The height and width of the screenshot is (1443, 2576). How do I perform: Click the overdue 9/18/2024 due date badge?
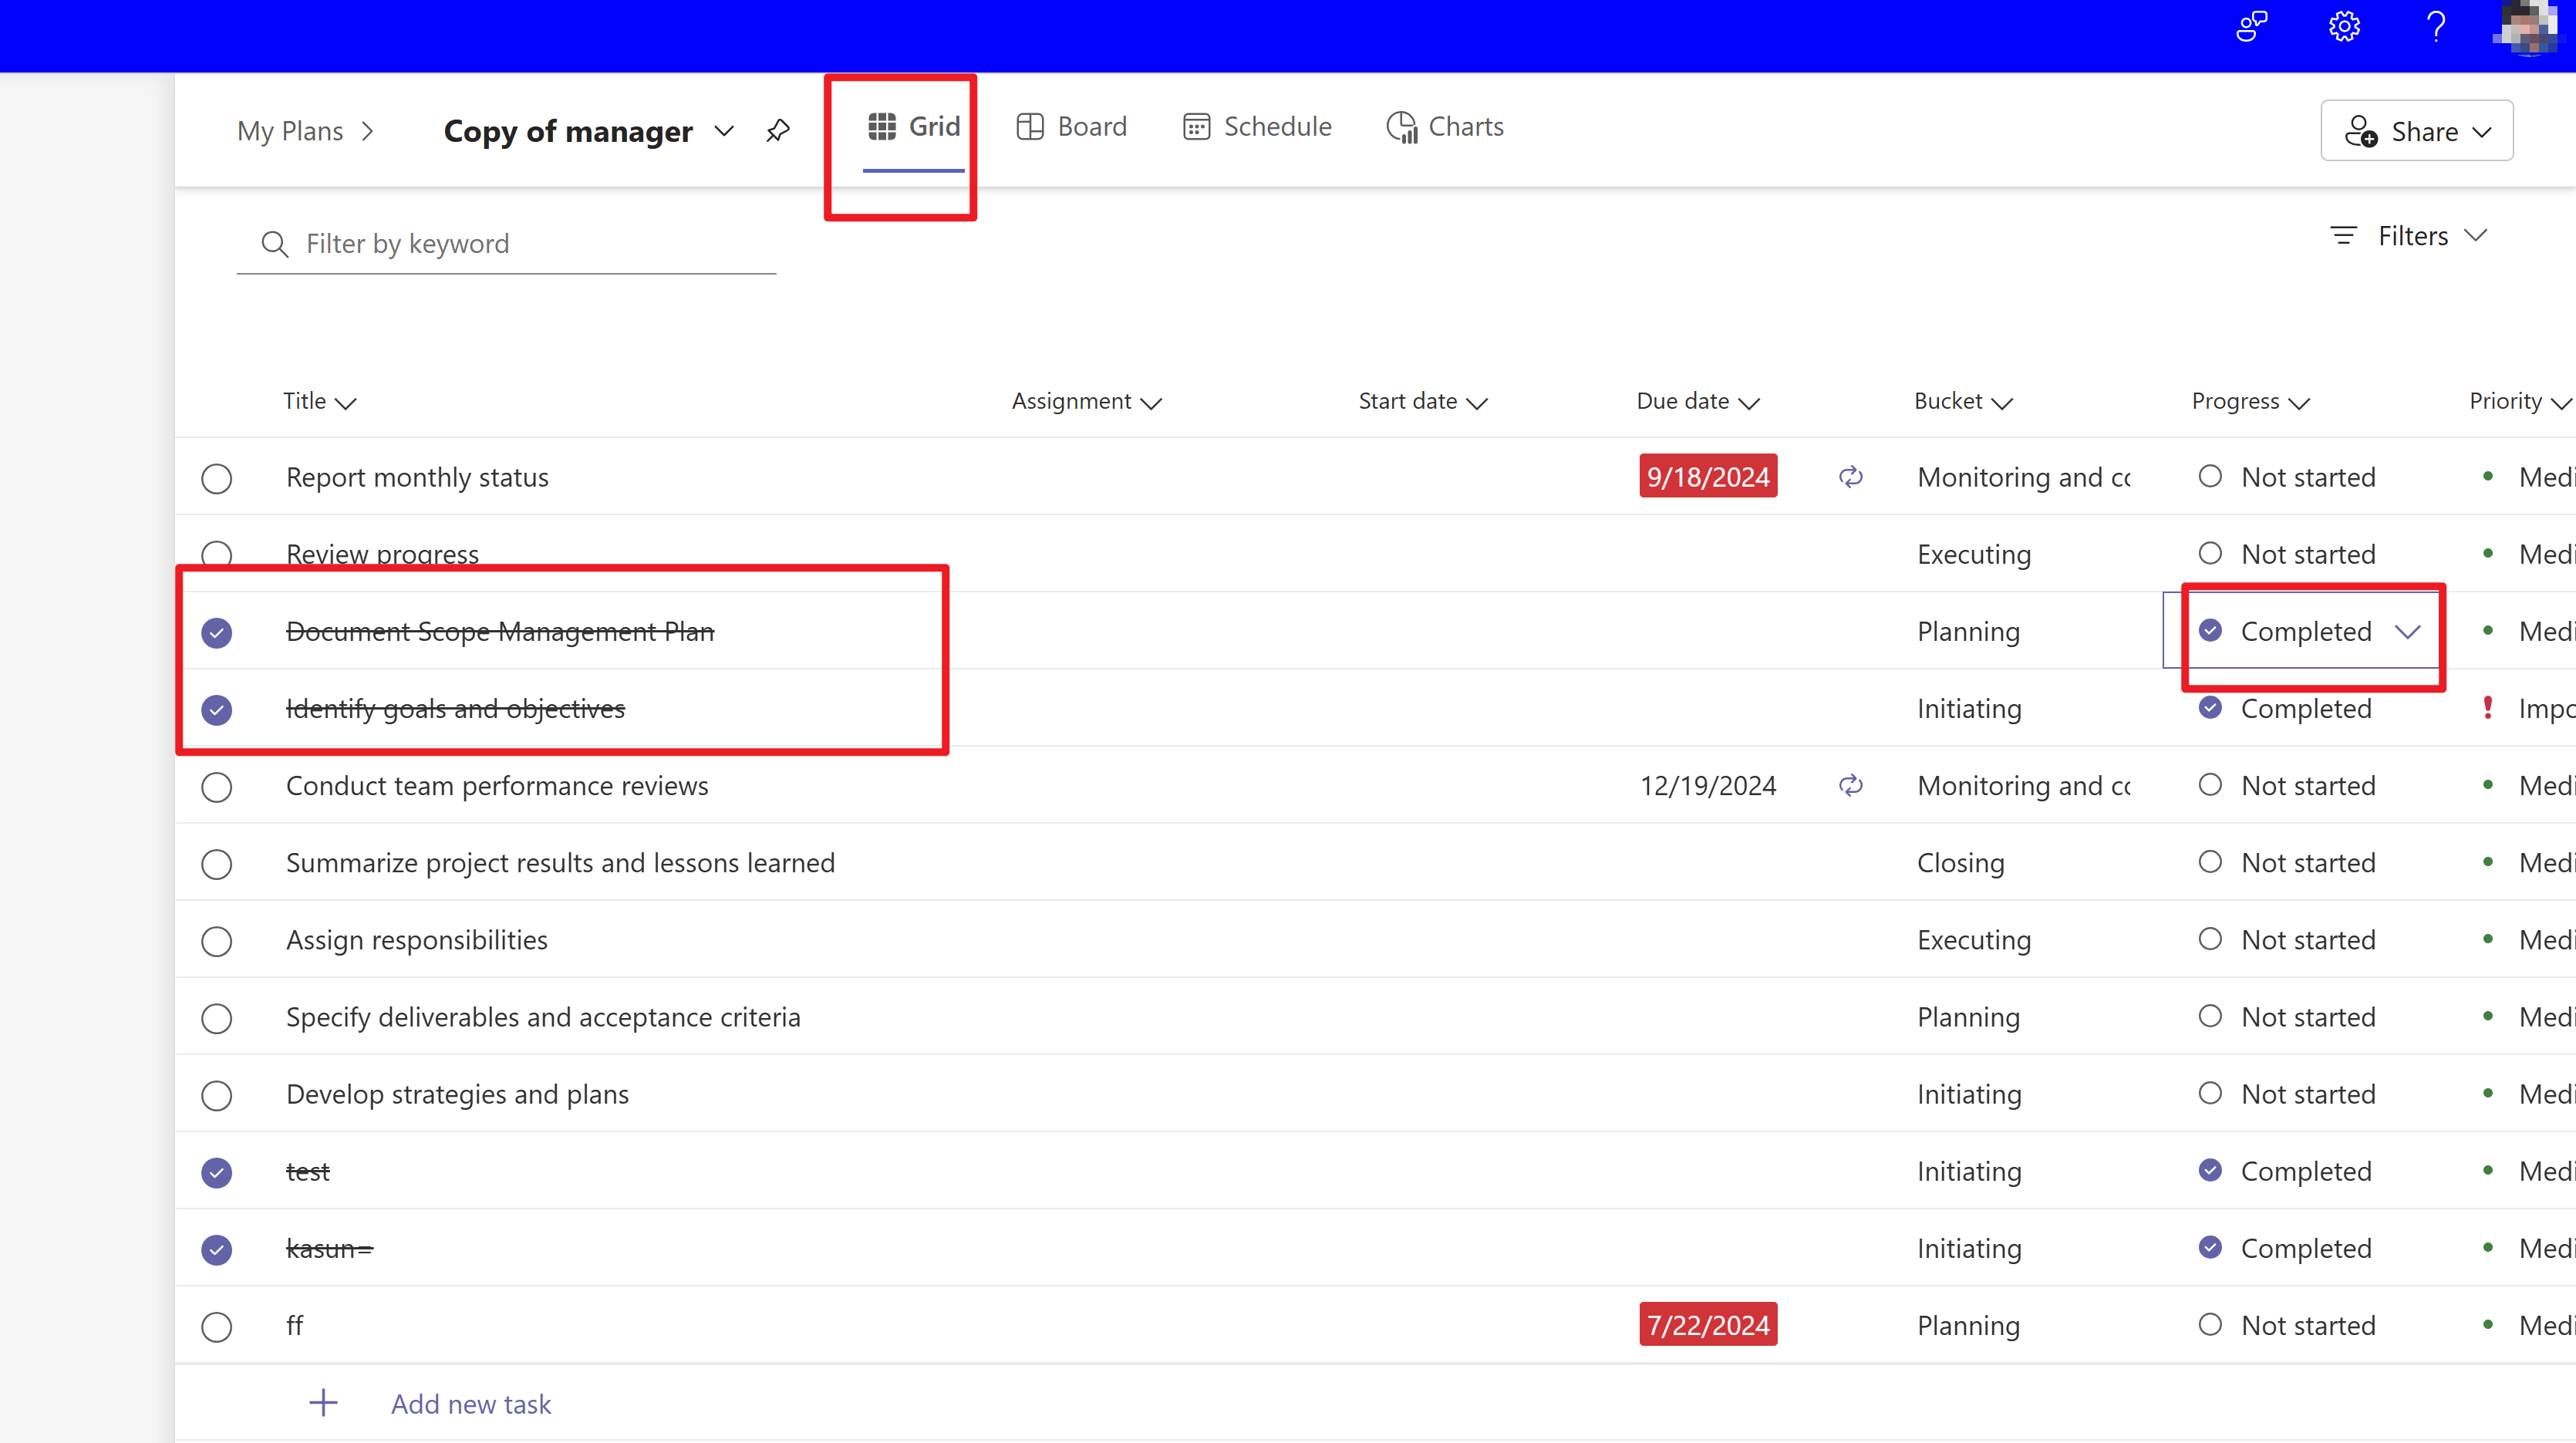1707,477
